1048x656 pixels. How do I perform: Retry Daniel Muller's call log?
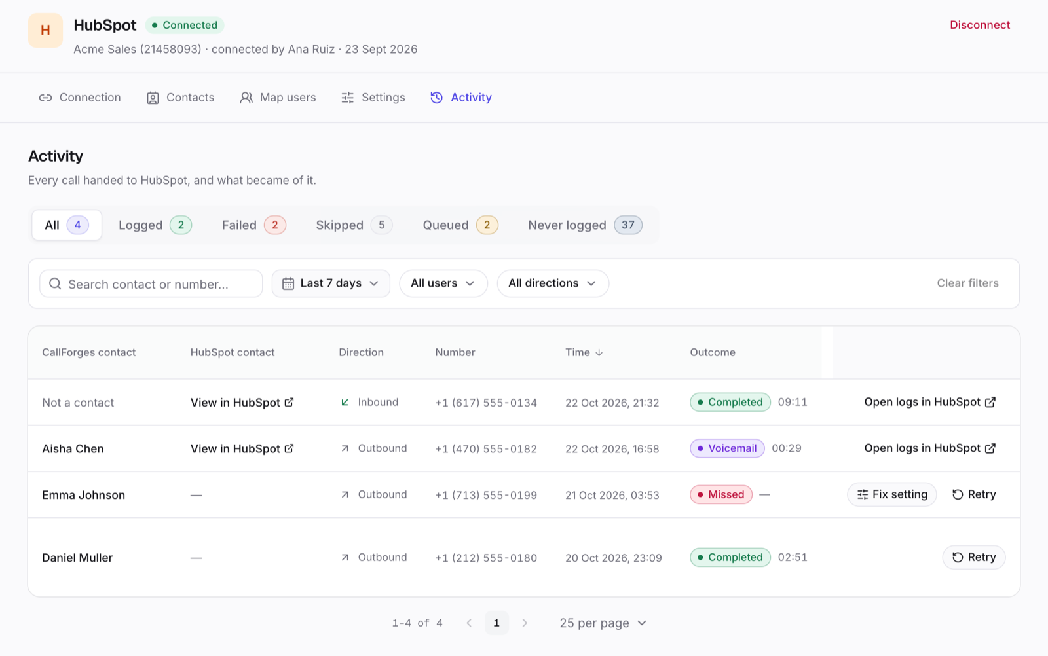click(974, 557)
